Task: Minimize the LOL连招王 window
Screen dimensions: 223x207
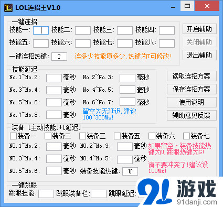Action: click(173, 7)
